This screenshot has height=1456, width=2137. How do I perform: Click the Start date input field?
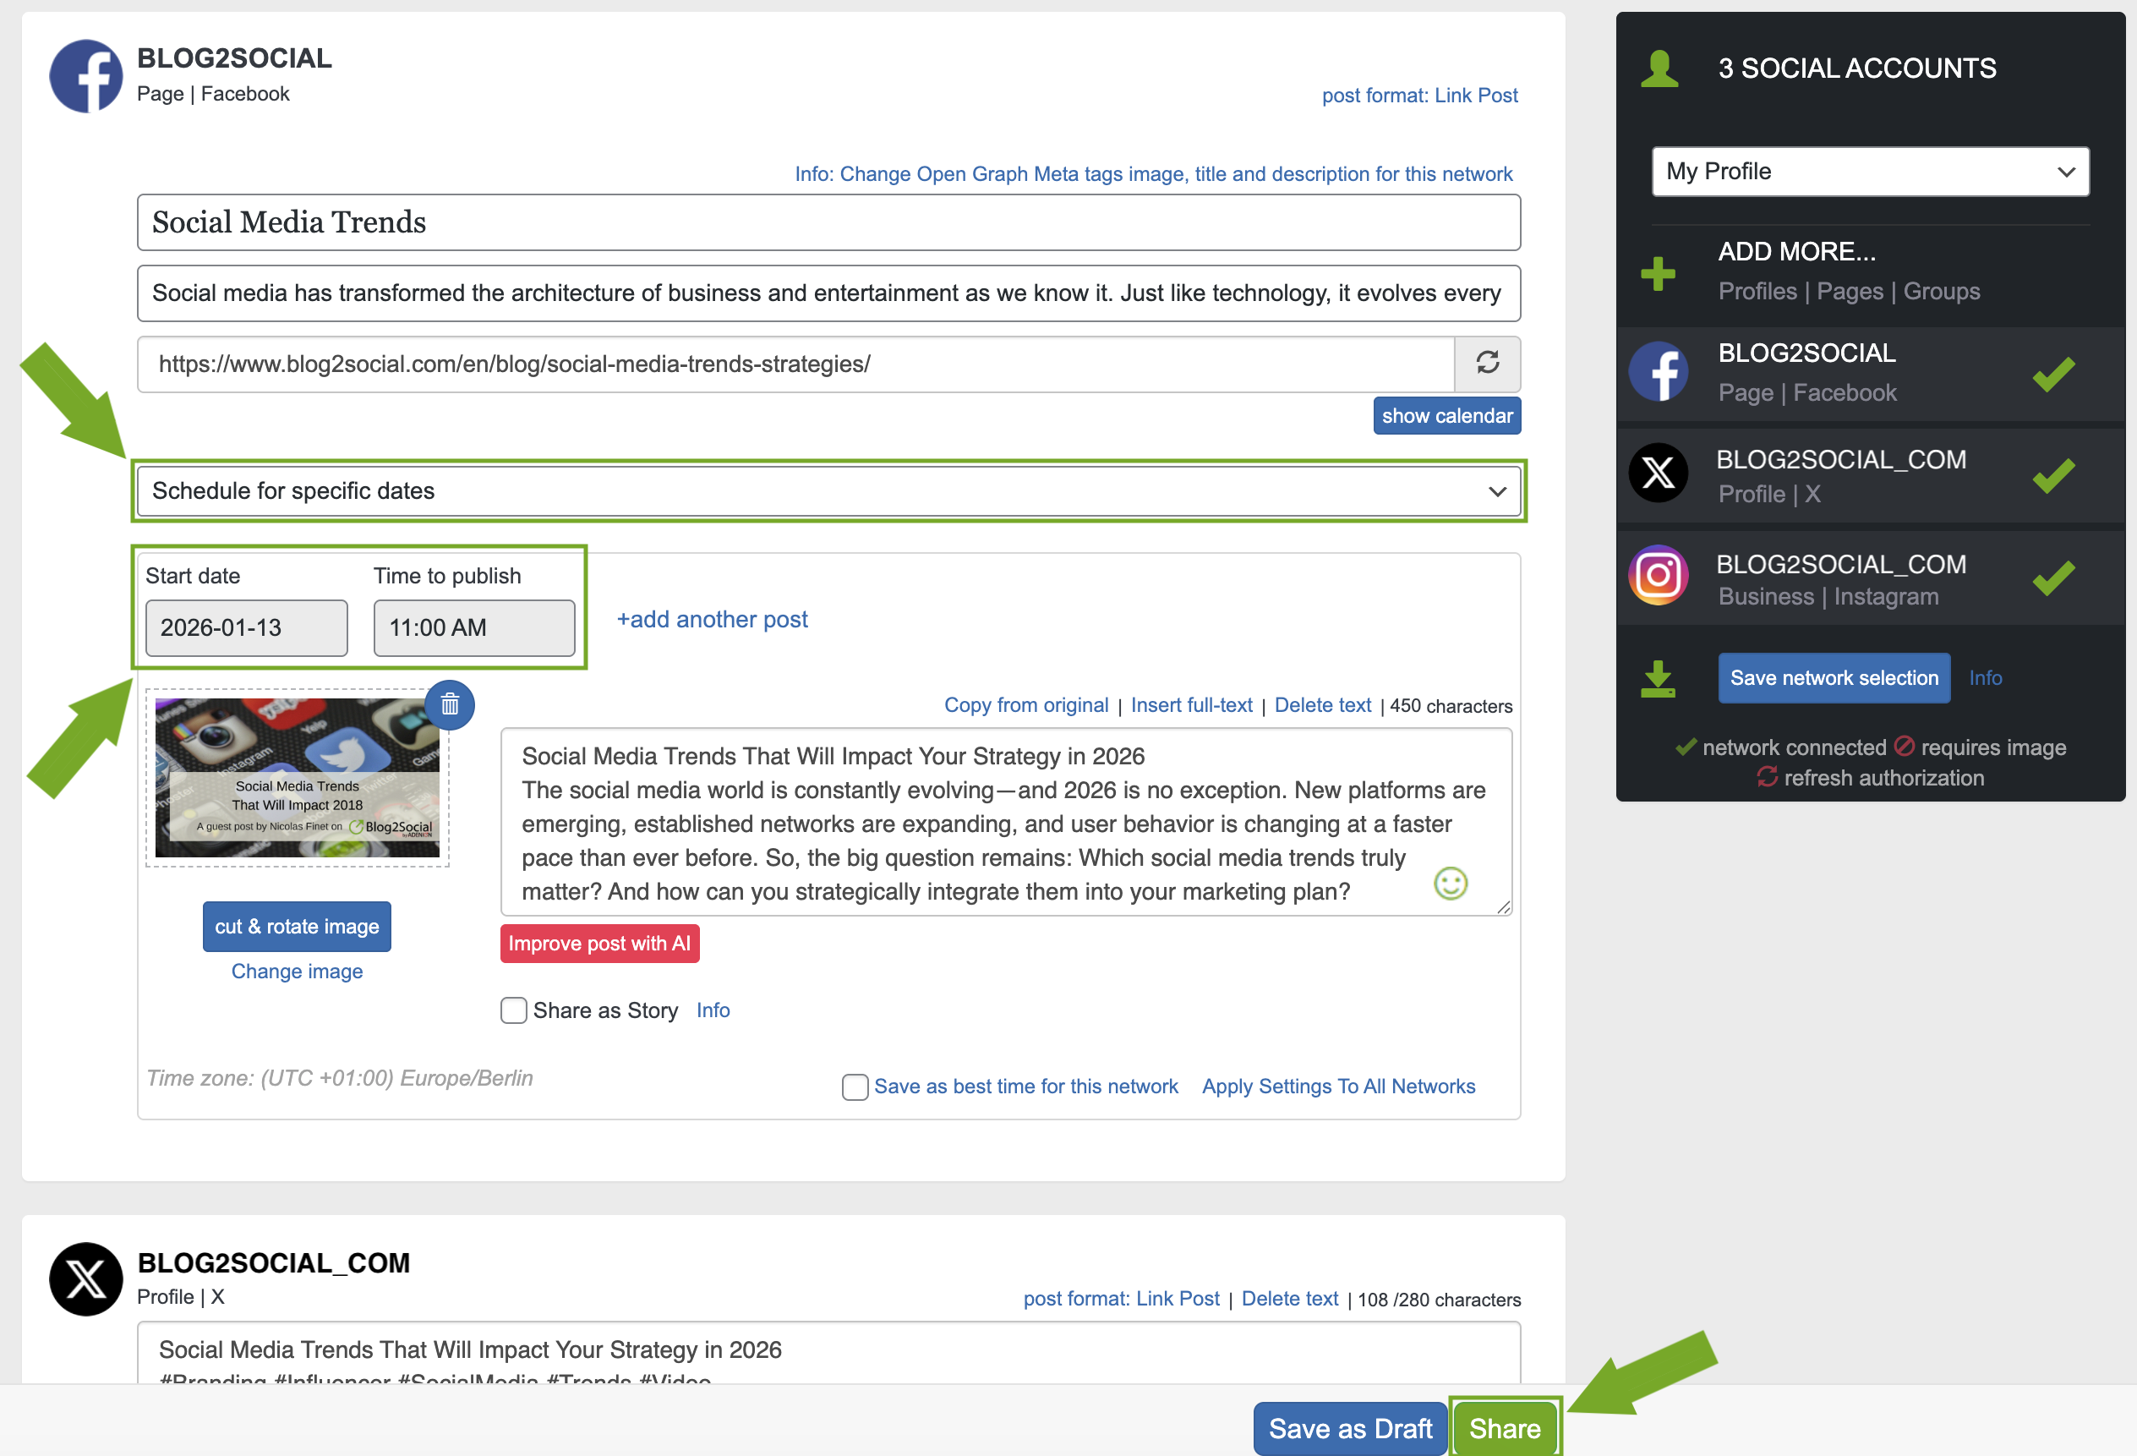coord(247,628)
